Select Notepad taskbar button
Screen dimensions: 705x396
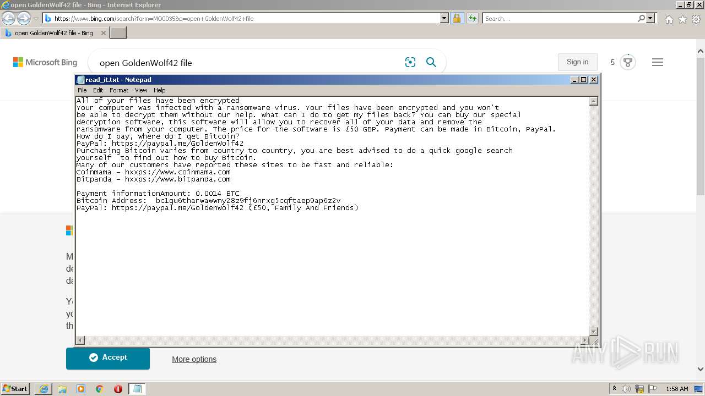click(137, 389)
